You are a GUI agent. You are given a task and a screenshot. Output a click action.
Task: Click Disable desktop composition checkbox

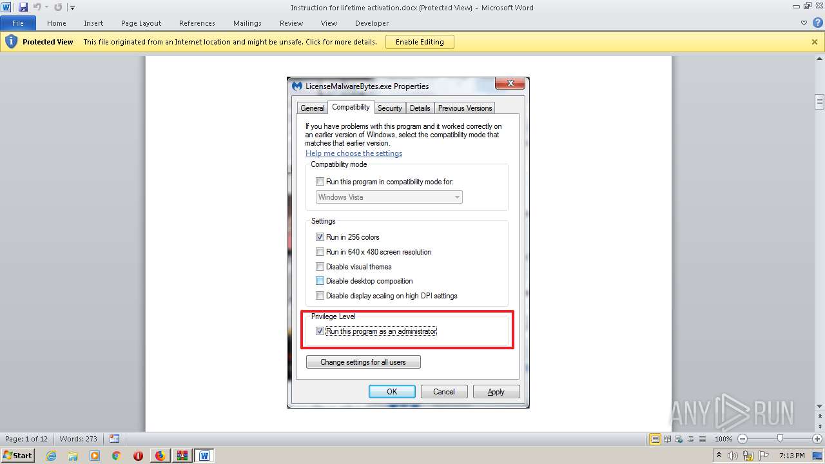coord(320,281)
